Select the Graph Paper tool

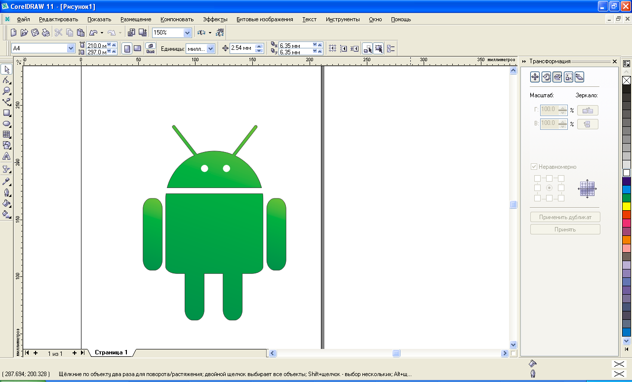(x=6, y=134)
